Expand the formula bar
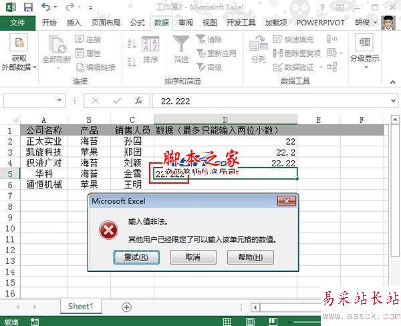Viewport: 401px width, 326px height. (x=394, y=101)
